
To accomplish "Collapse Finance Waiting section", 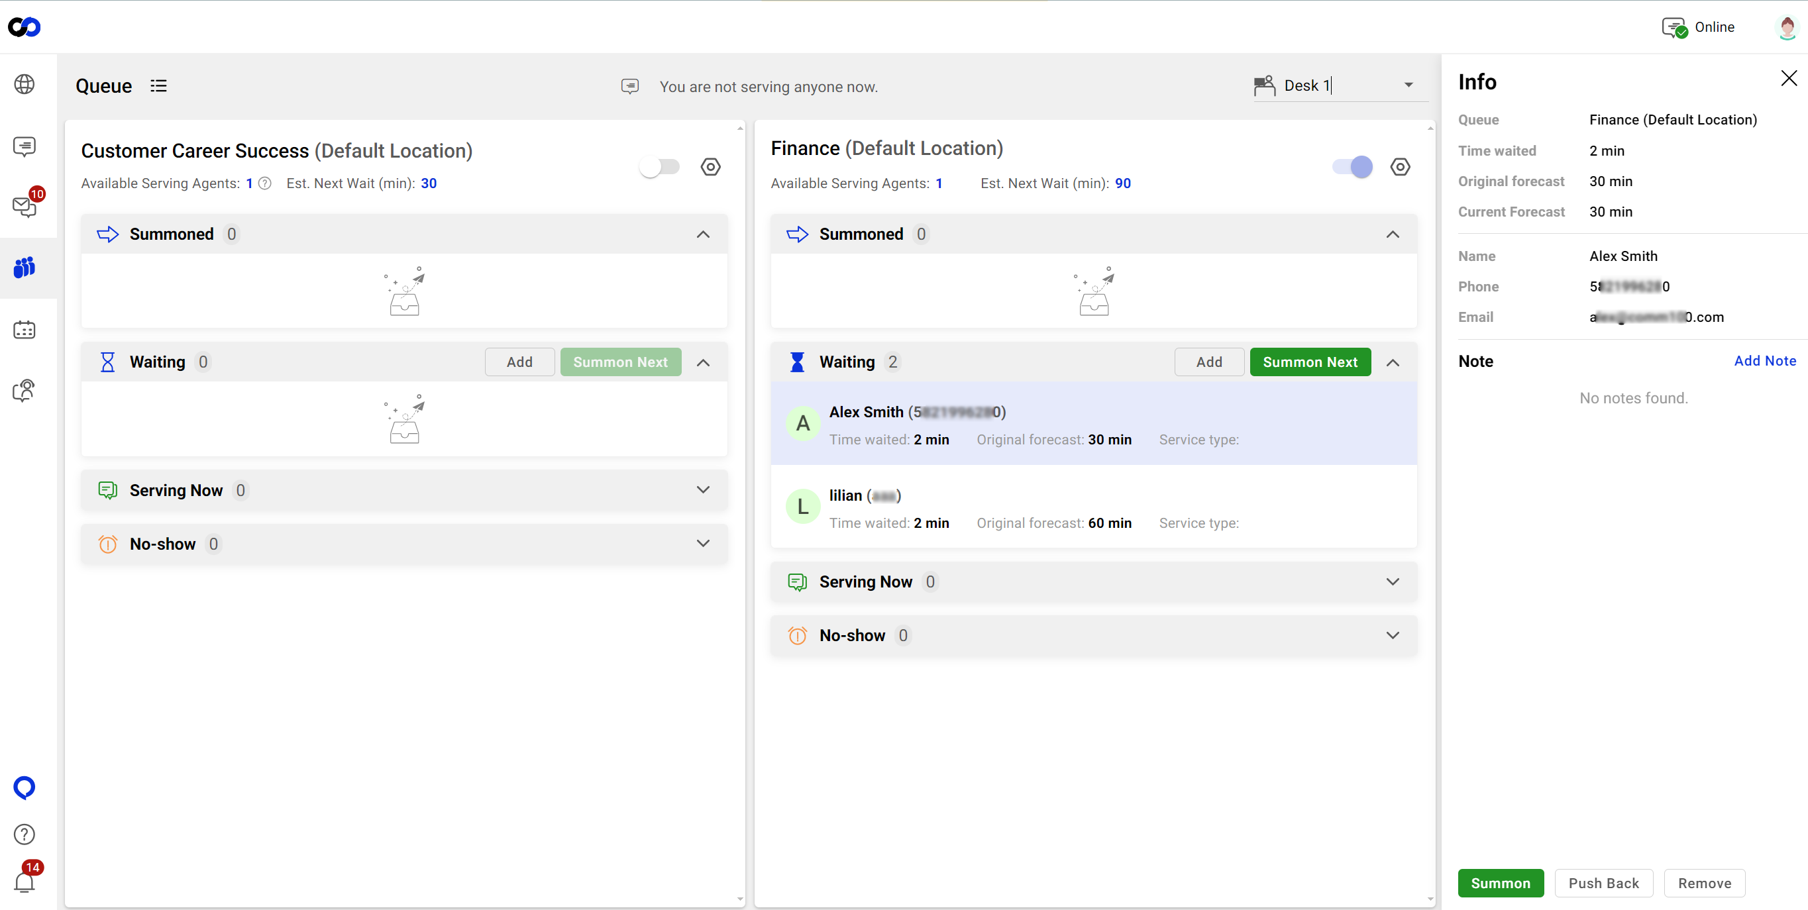I will click(1393, 363).
